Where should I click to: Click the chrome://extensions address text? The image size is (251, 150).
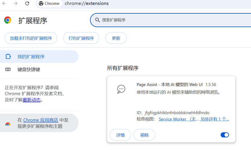(86, 3)
